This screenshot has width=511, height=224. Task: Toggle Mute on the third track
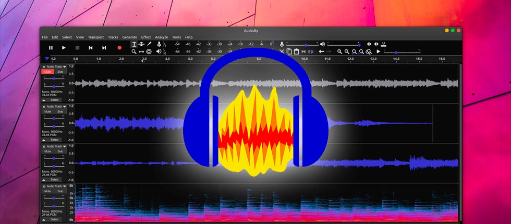47,151
